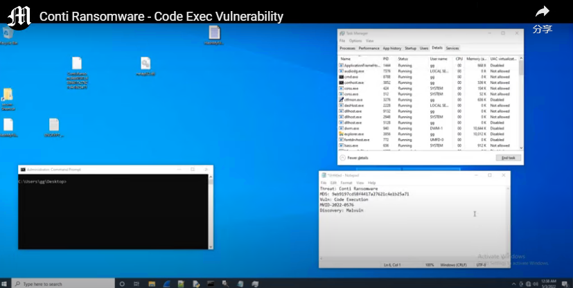Viewport: 573px width, 288px height.
Task: Open the magnifier tool icon on taskbar
Action: click(x=225, y=284)
